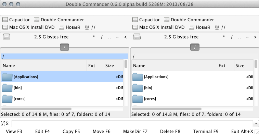Click right panel path bar /
Screen dimensions: 259x134
pyautogui.click(x=195, y=57)
